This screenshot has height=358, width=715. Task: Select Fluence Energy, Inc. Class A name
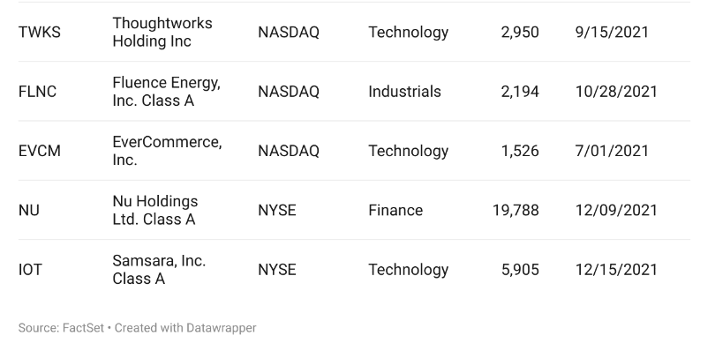[167, 91]
